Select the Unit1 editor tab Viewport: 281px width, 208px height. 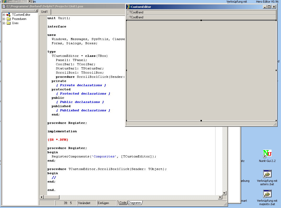[x=45, y=12]
